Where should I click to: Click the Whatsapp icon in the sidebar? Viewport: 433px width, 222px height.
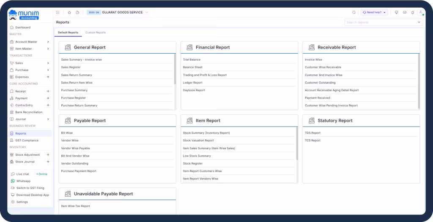tap(13, 181)
